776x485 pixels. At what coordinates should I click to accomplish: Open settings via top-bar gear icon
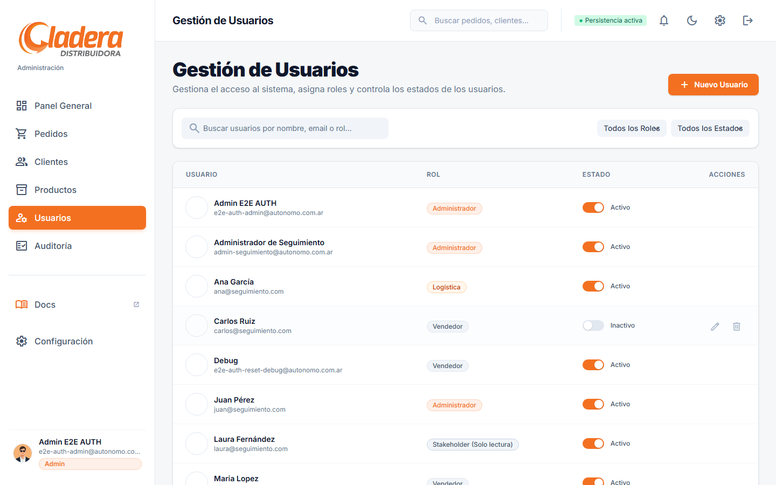[x=720, y=20]
